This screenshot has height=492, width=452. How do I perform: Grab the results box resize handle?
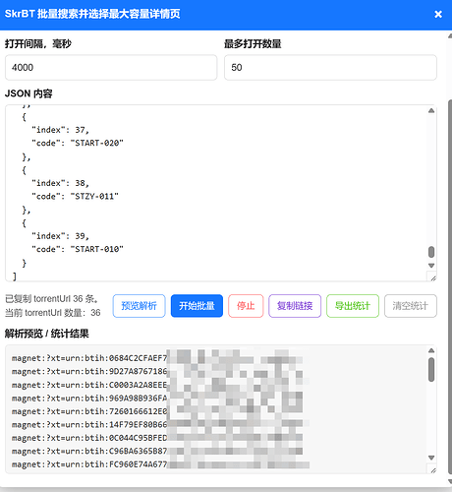pos(432,470)
